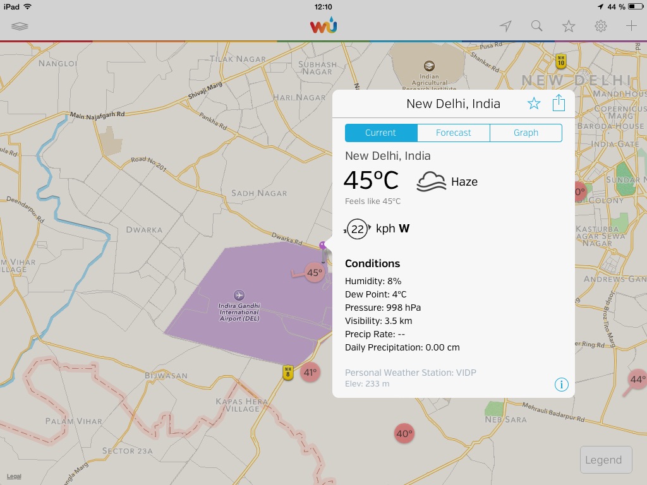Tap Indira Gandhi International Airport icon
This screenshot has width=647, height=485.
pos(239,295)
